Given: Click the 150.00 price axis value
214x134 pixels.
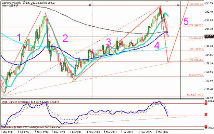Looking at the screenshot, I should click(x=209, y=81).
